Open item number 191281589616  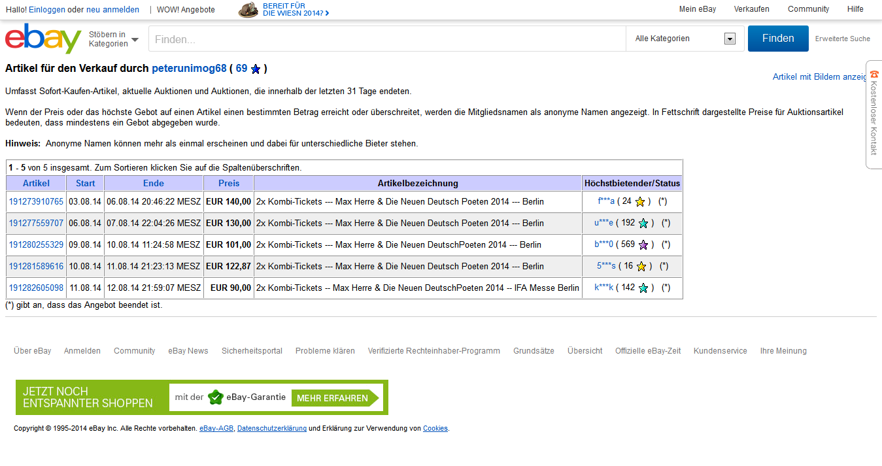(x=36, y=267)
